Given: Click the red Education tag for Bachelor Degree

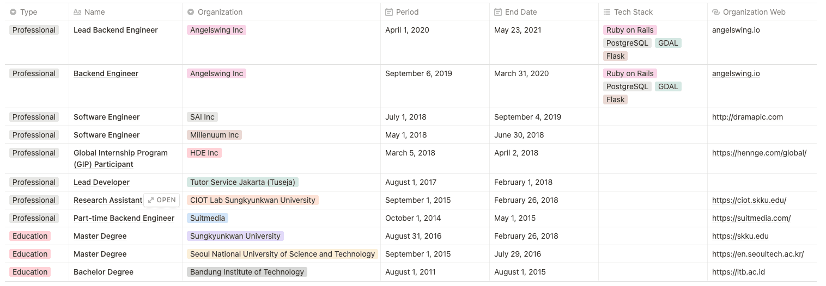Looking at the screenshot, I should [30, 272].
